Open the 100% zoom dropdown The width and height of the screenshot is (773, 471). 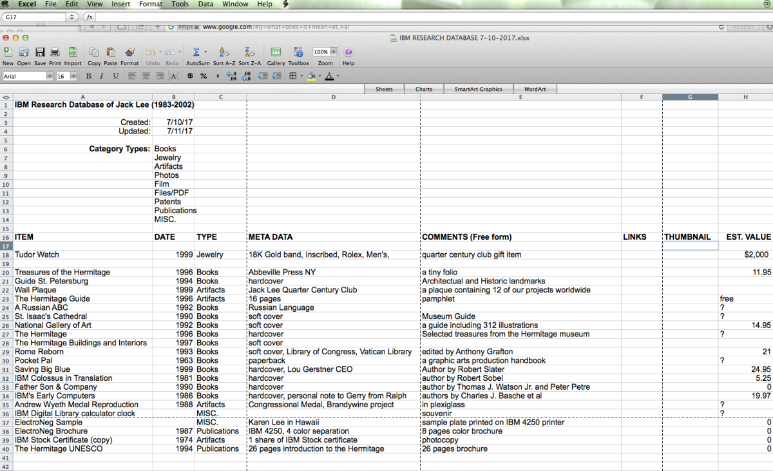click(334, 52)
